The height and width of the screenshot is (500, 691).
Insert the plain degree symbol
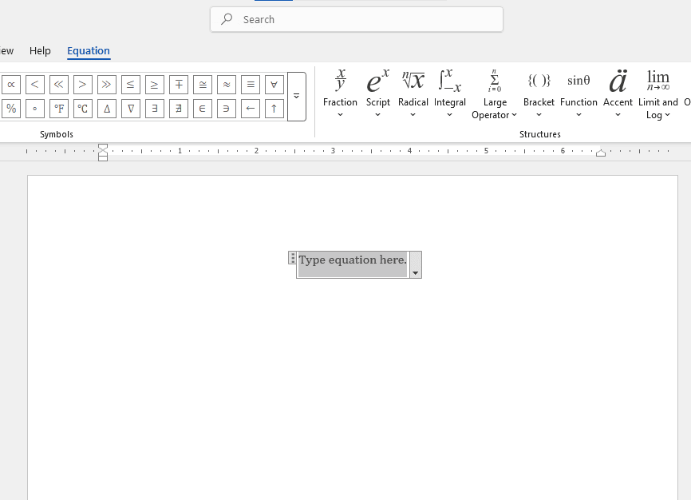[x=35, y=109]
